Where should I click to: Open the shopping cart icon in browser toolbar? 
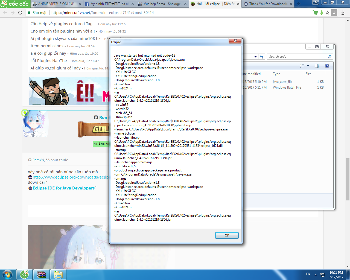(315, 13)
